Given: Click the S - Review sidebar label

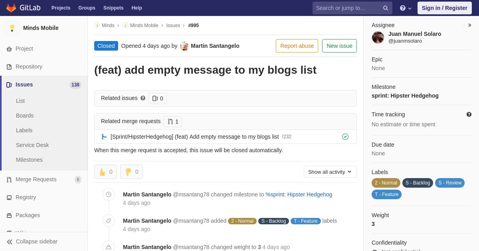Looking at the screenshot, I should point(450,183).
